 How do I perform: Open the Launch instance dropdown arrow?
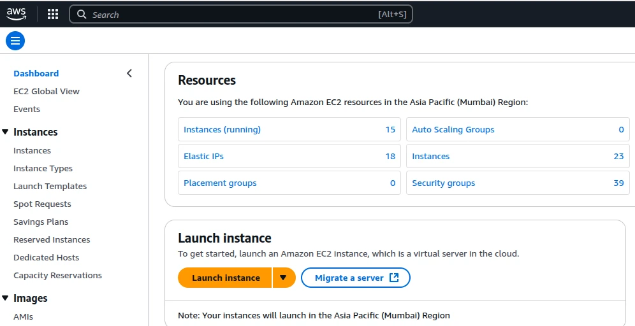[284, 278]
